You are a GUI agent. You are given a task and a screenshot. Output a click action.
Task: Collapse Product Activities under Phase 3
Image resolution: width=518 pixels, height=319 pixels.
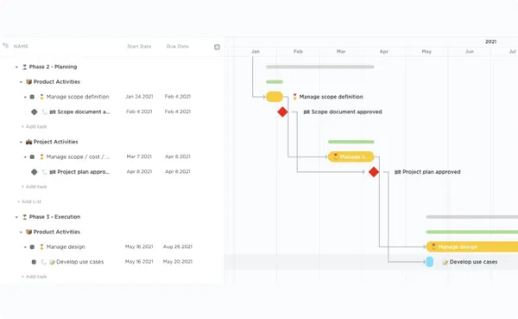pyautogui.click(x=21, y=232)
